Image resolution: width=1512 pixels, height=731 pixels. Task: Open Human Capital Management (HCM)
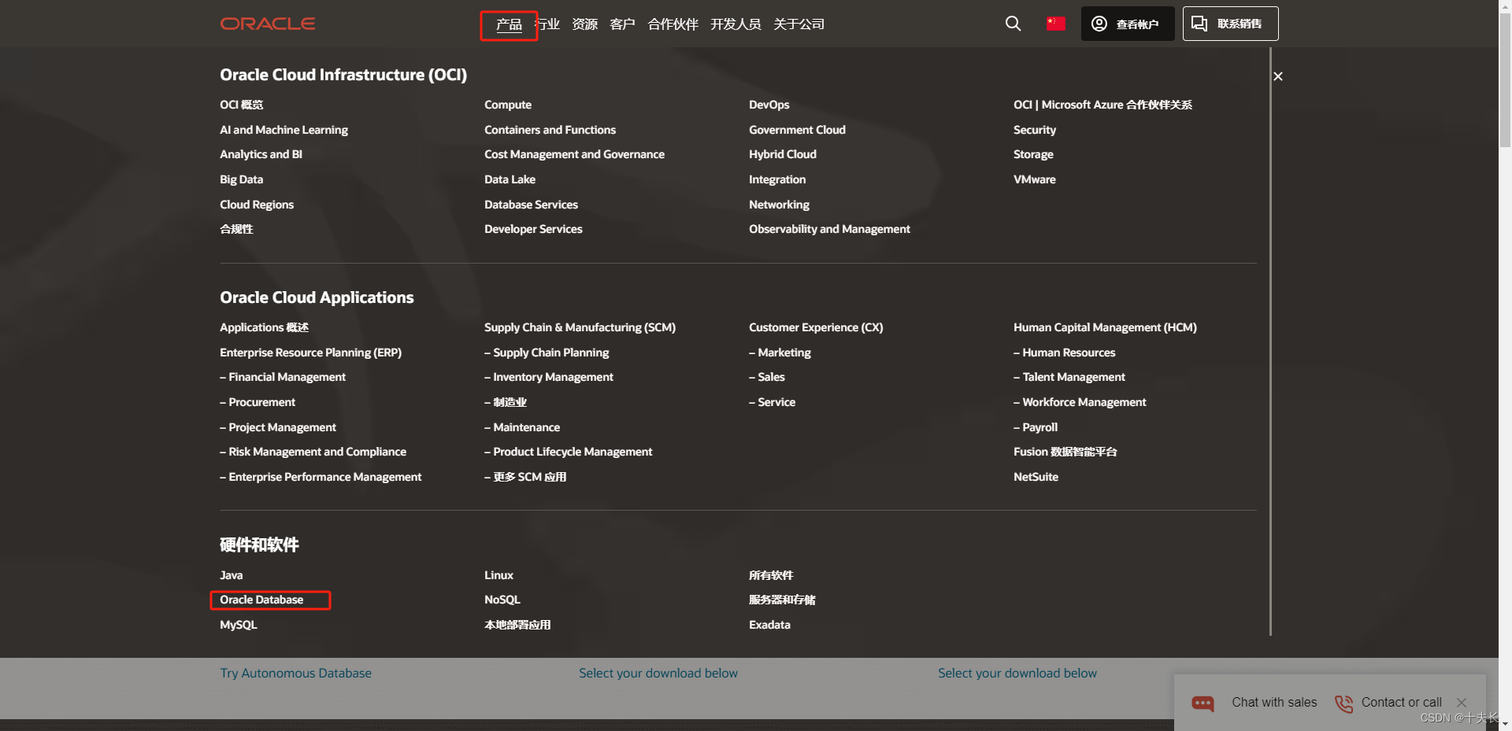(1105, 327)
